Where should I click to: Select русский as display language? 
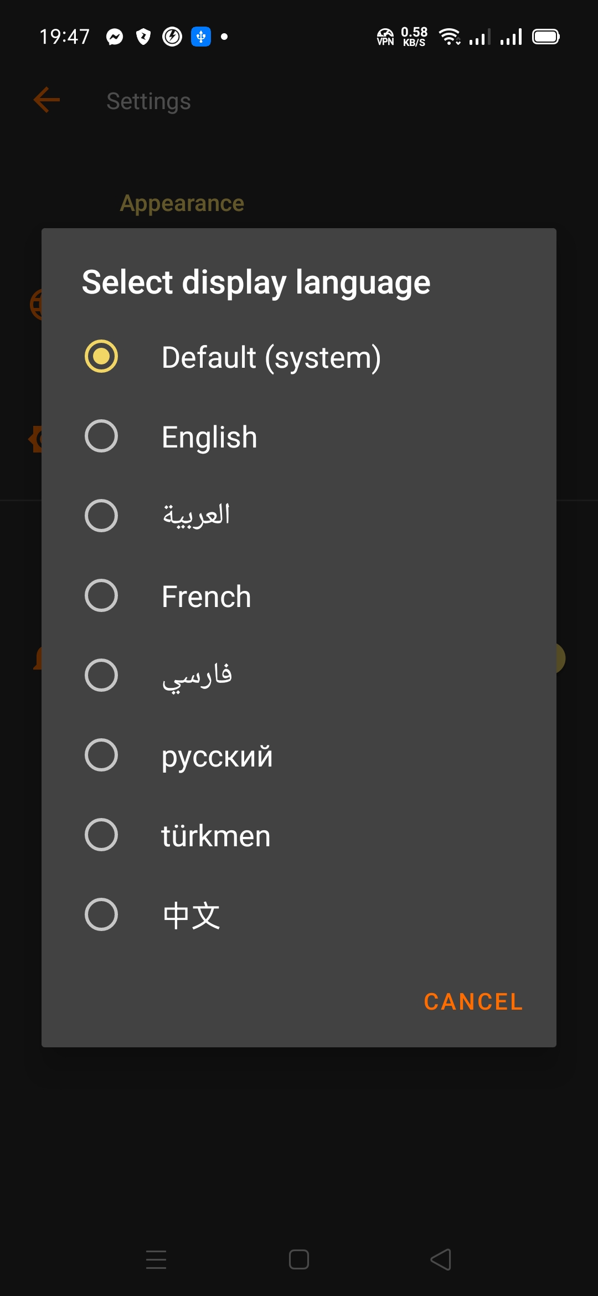pos(101,755)
